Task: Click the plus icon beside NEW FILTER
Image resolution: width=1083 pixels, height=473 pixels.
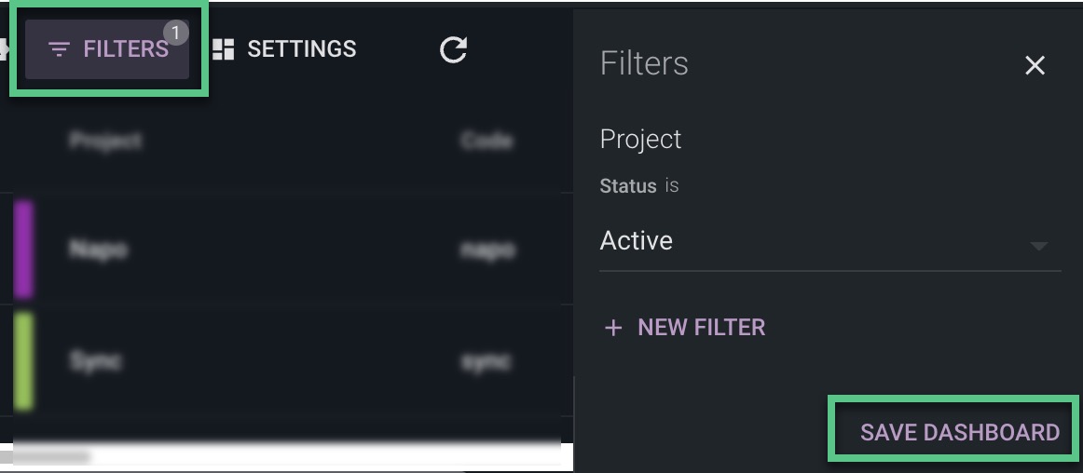Action: point(612,328)
